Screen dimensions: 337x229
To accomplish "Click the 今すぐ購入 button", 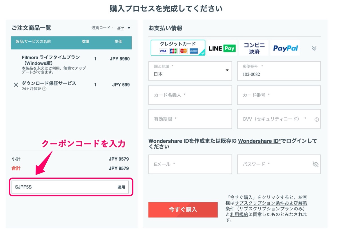I will pyautogui.click(x=183, y=210).
